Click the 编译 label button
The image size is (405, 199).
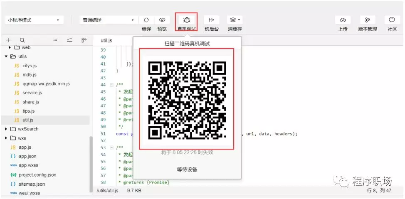point(146,29)
